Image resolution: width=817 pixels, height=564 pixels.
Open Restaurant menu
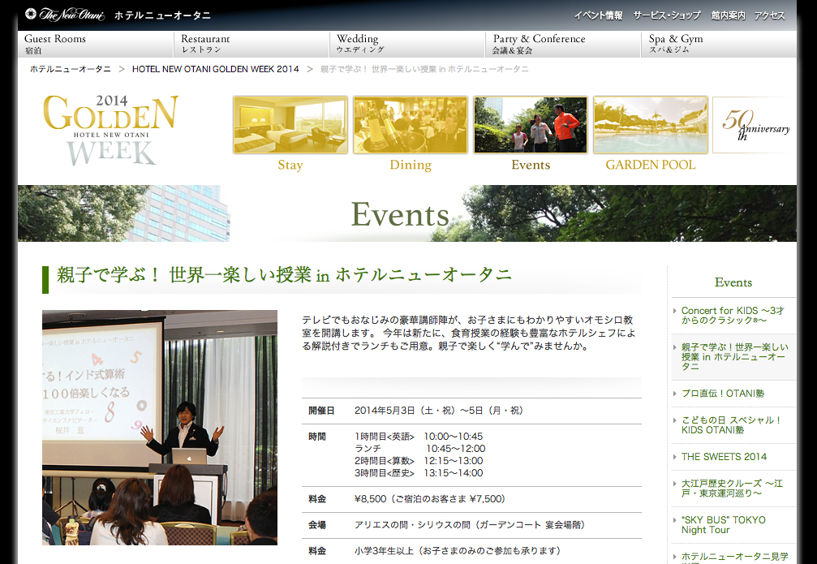252,45
